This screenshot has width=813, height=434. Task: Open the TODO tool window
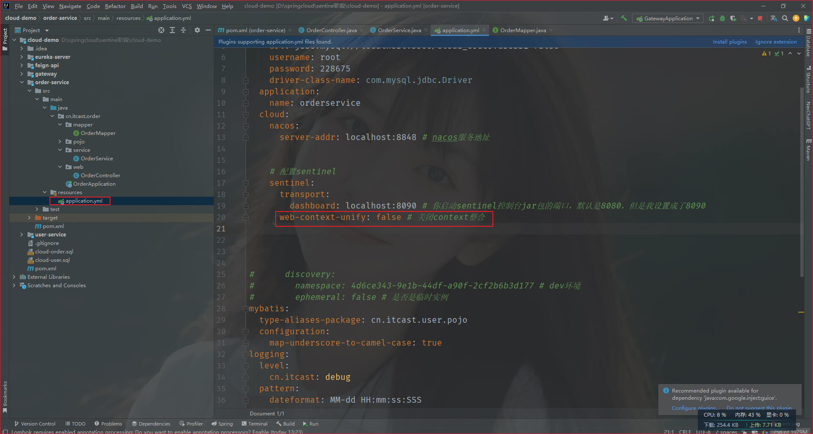pos(75,423)
